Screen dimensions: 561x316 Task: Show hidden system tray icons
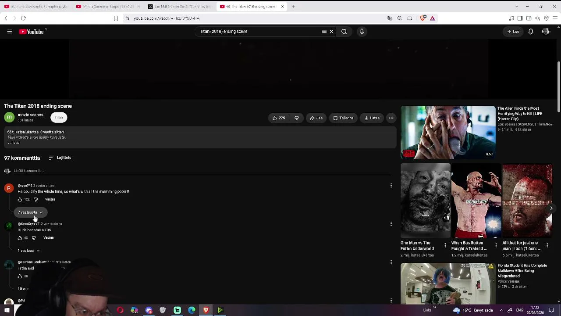501,310
